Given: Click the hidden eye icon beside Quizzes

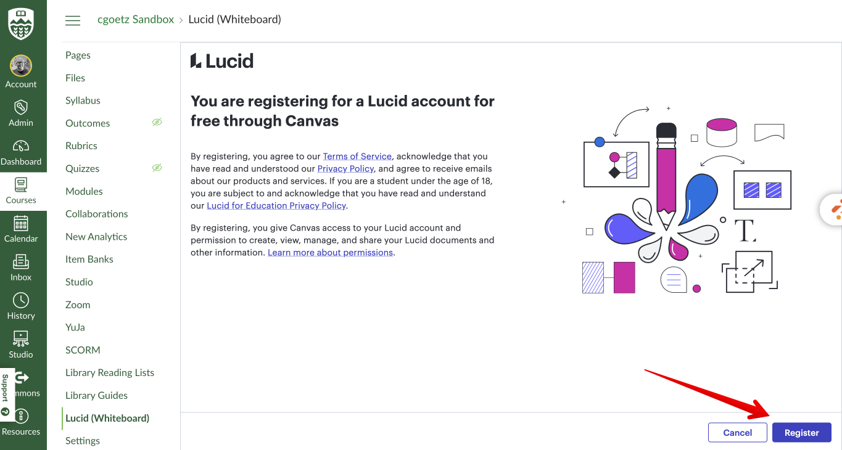Looking at the screenshot, I should tap(157, 168).
